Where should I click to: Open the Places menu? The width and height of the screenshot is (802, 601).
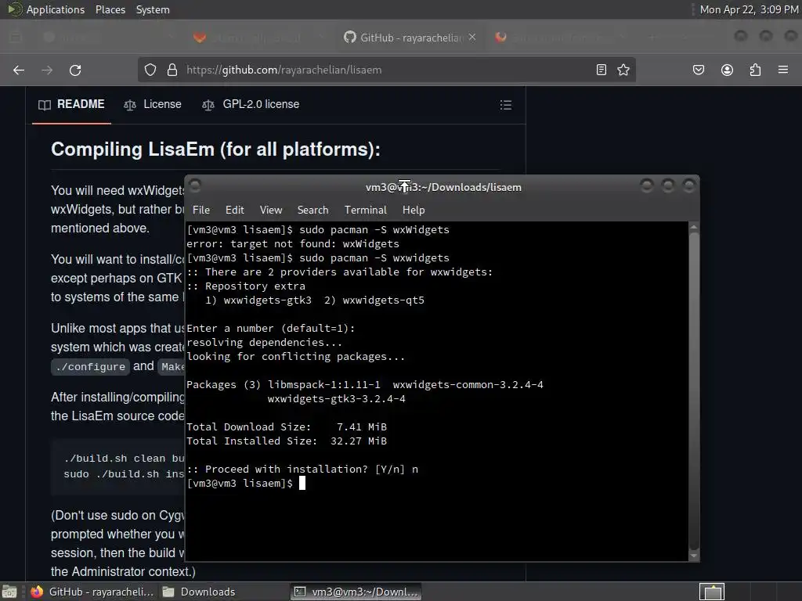click(x=110, y=9)
